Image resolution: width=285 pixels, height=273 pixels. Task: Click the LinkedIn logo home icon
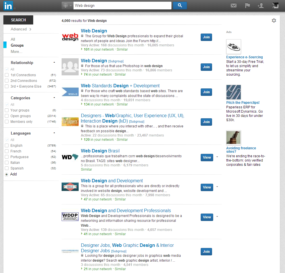point(8,6)
